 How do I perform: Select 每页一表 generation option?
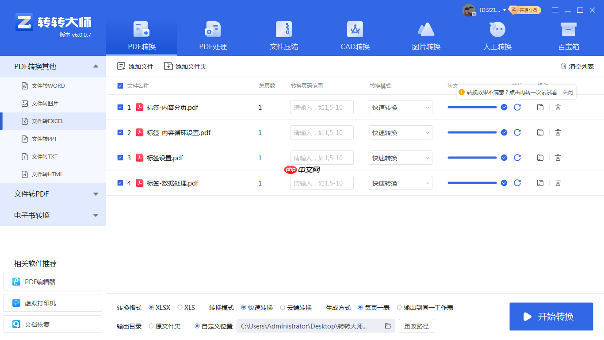pos(374,308)
